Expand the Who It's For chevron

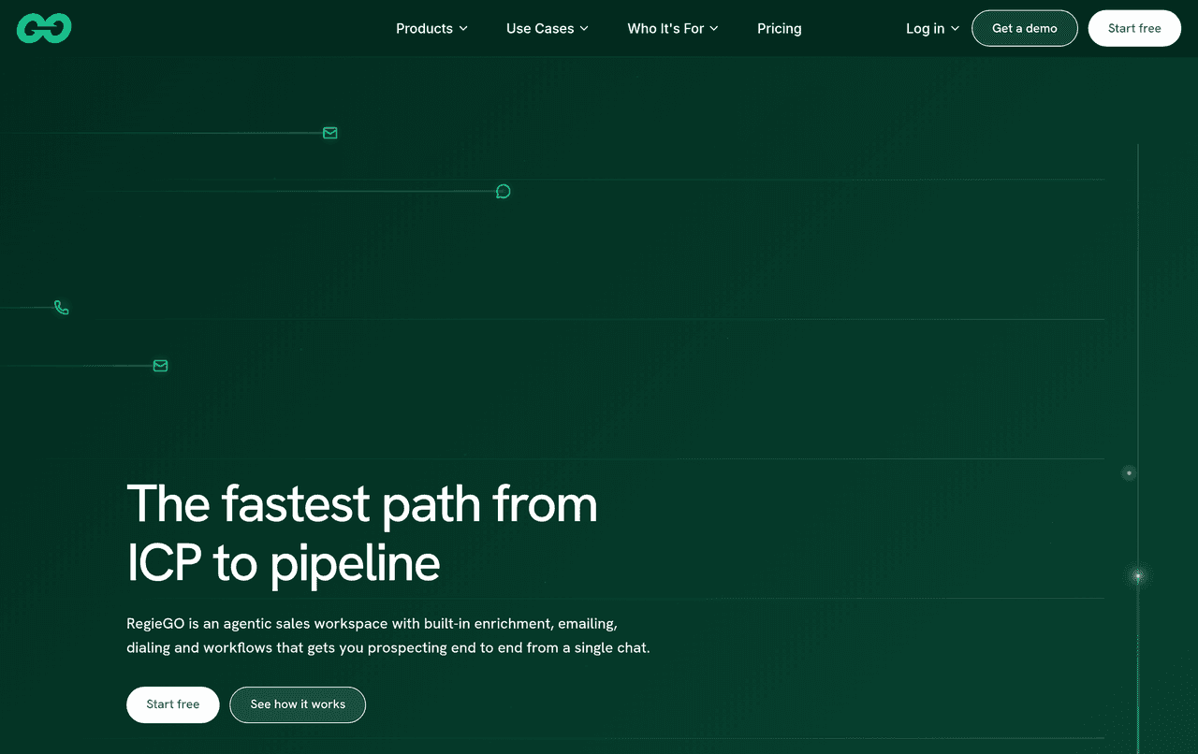714,29
